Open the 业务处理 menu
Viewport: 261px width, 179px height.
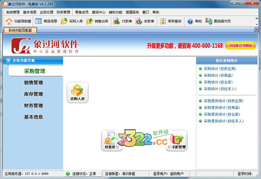click(x=46, y=12)
